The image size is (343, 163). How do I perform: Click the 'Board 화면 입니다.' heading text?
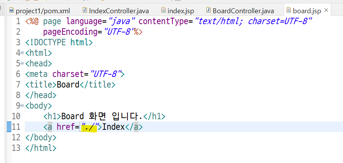click(x=102, y=116)
